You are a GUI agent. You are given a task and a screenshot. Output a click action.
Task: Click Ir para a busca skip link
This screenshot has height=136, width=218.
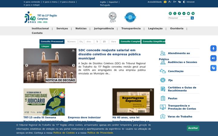tap(68, 2)
